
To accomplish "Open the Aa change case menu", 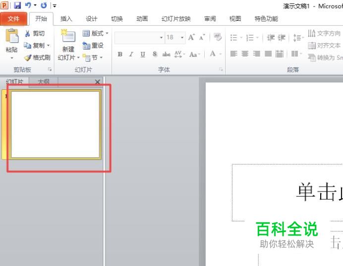I will coord(195,54).
